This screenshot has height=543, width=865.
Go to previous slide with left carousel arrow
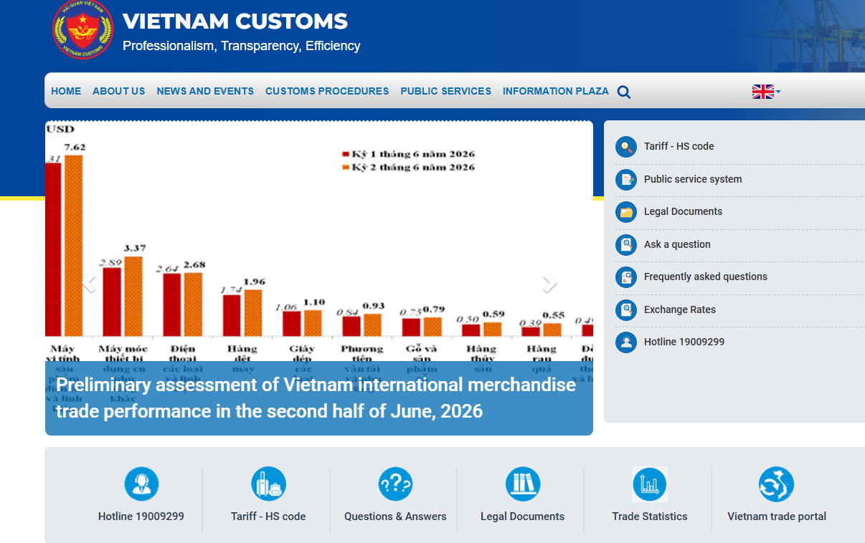(x=89, y=283)
